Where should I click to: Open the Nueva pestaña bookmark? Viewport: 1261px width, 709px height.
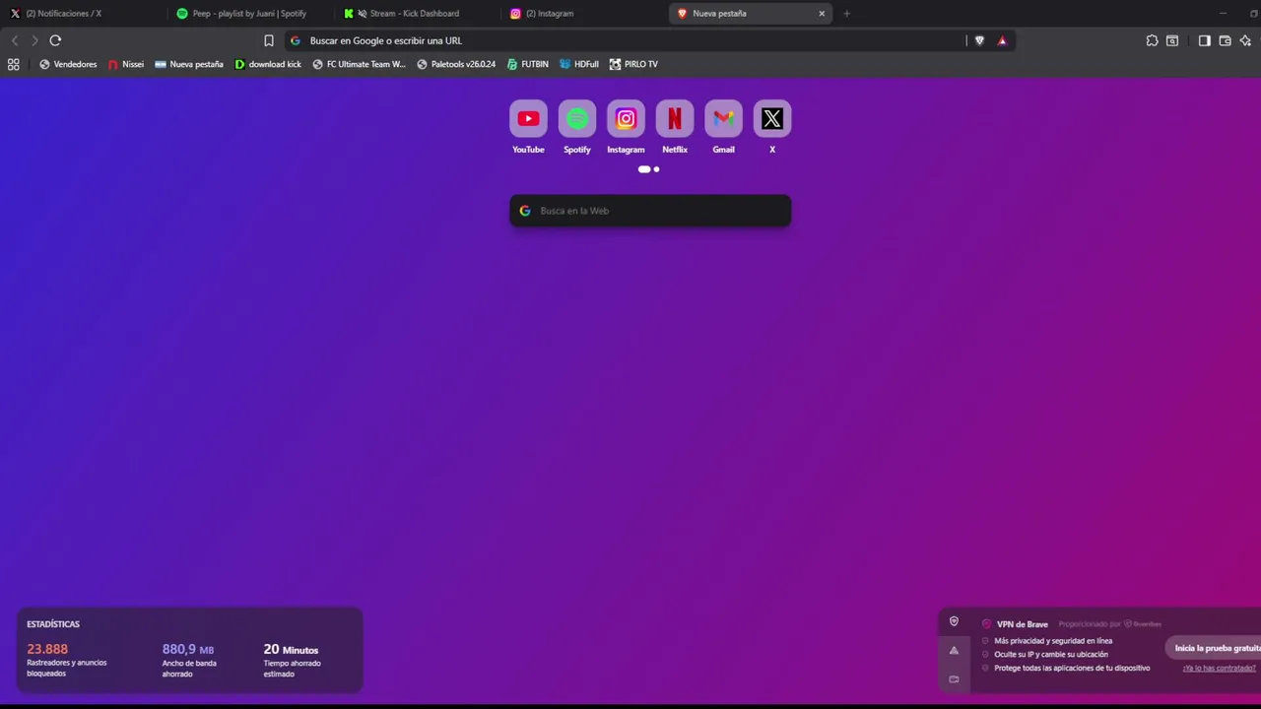pyautogui.click(x=189, y=64)
